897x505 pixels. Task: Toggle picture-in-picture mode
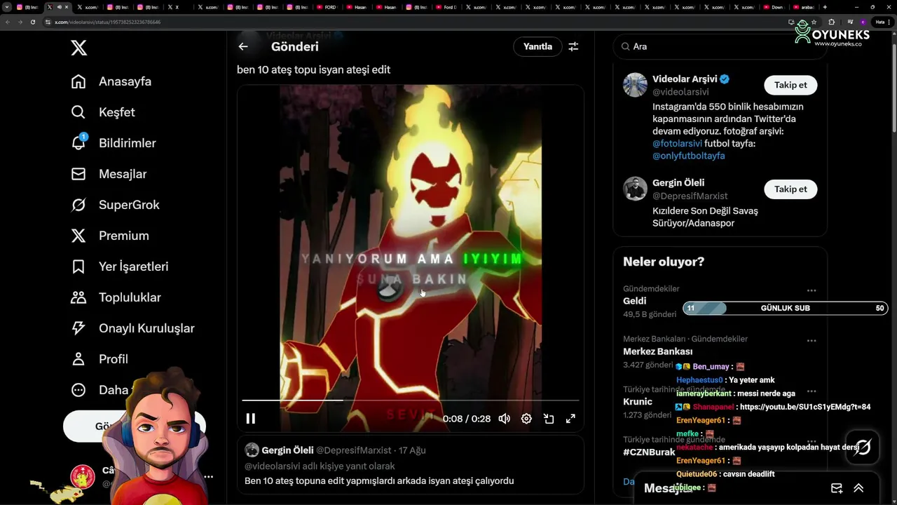pyautogui.click(x=549, y=419)
